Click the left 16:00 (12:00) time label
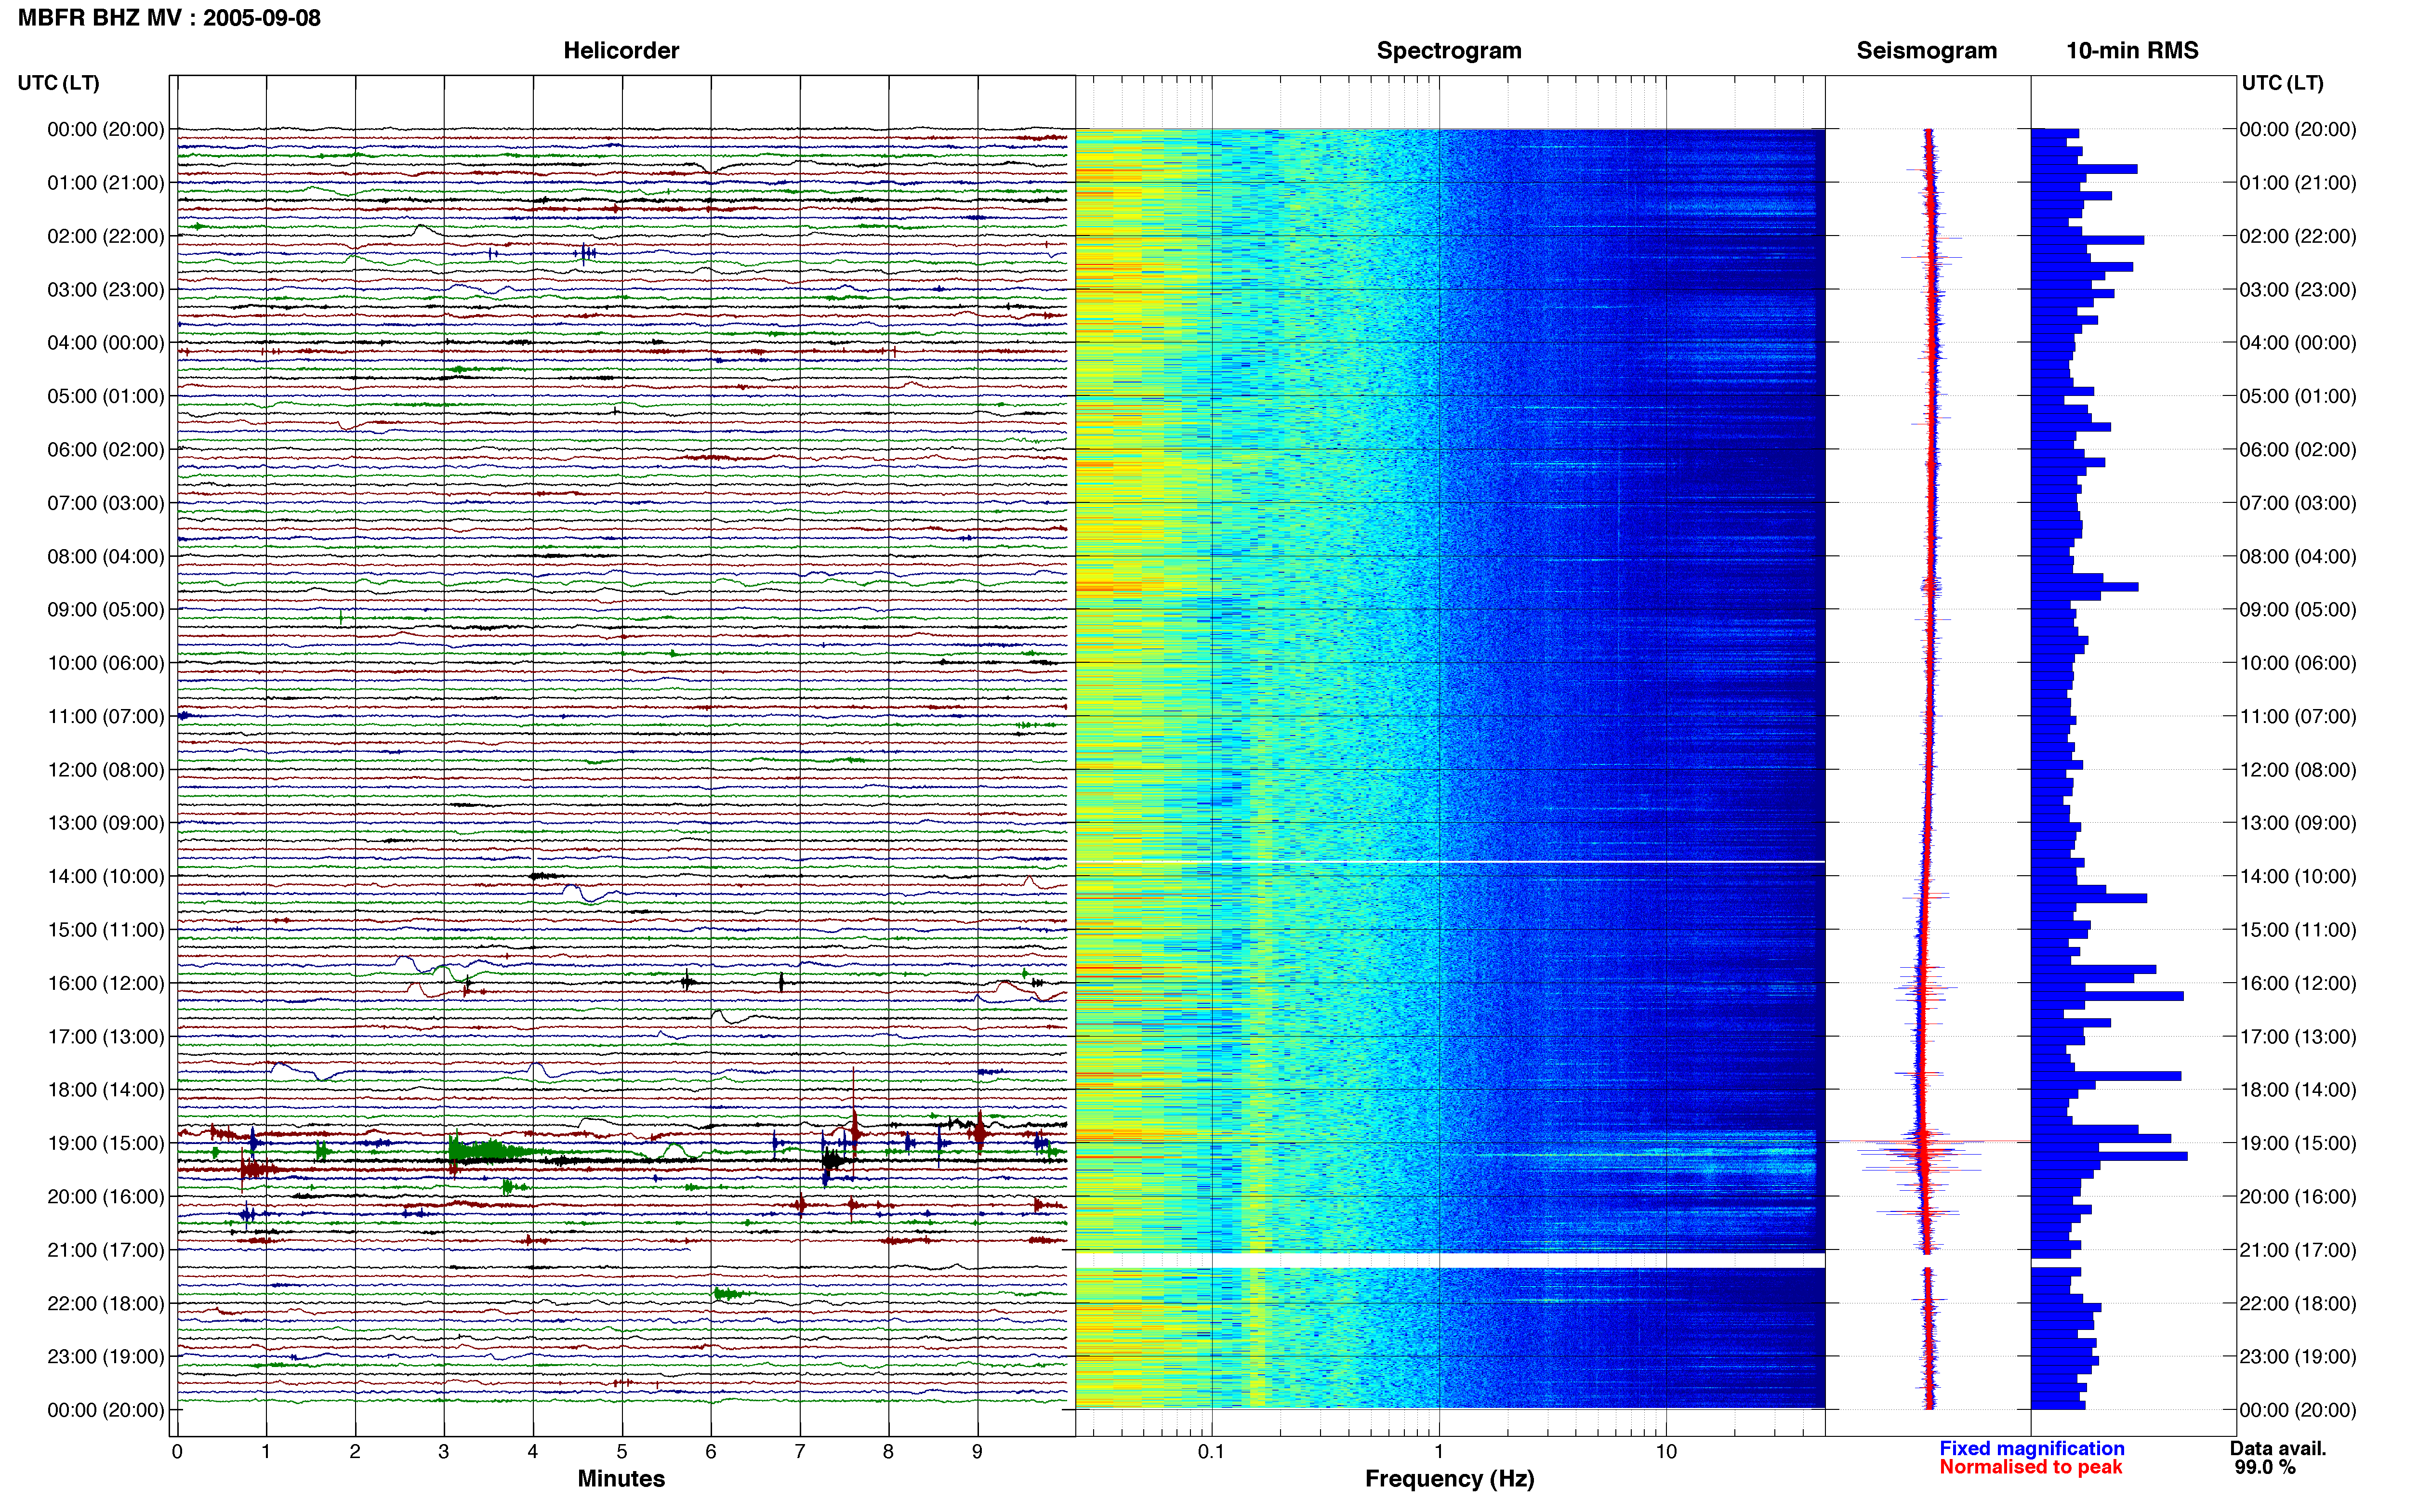2418x1512 pixels. tap(106, 983)
